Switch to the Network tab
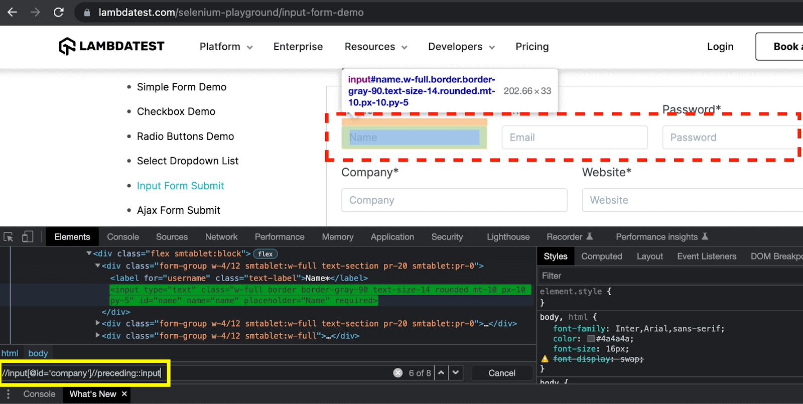This screenshot has height=404, width=803. (221, 237)
